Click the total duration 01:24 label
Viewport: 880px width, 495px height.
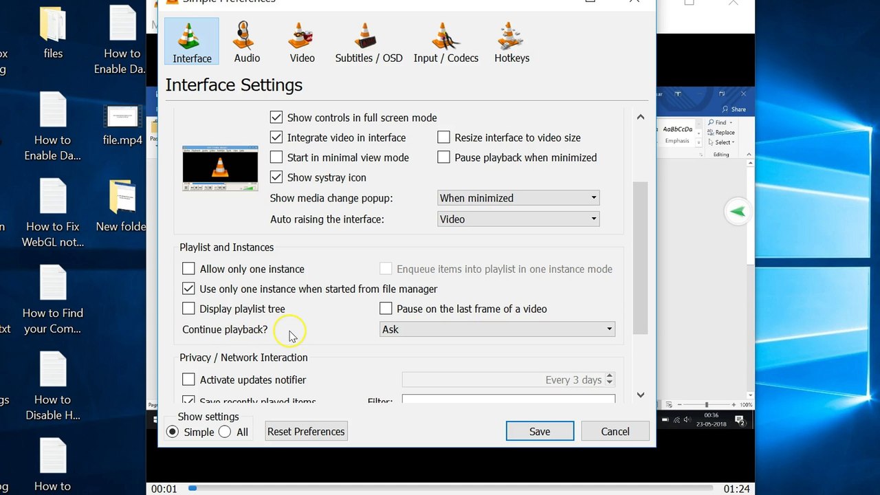tap(736, 489)
